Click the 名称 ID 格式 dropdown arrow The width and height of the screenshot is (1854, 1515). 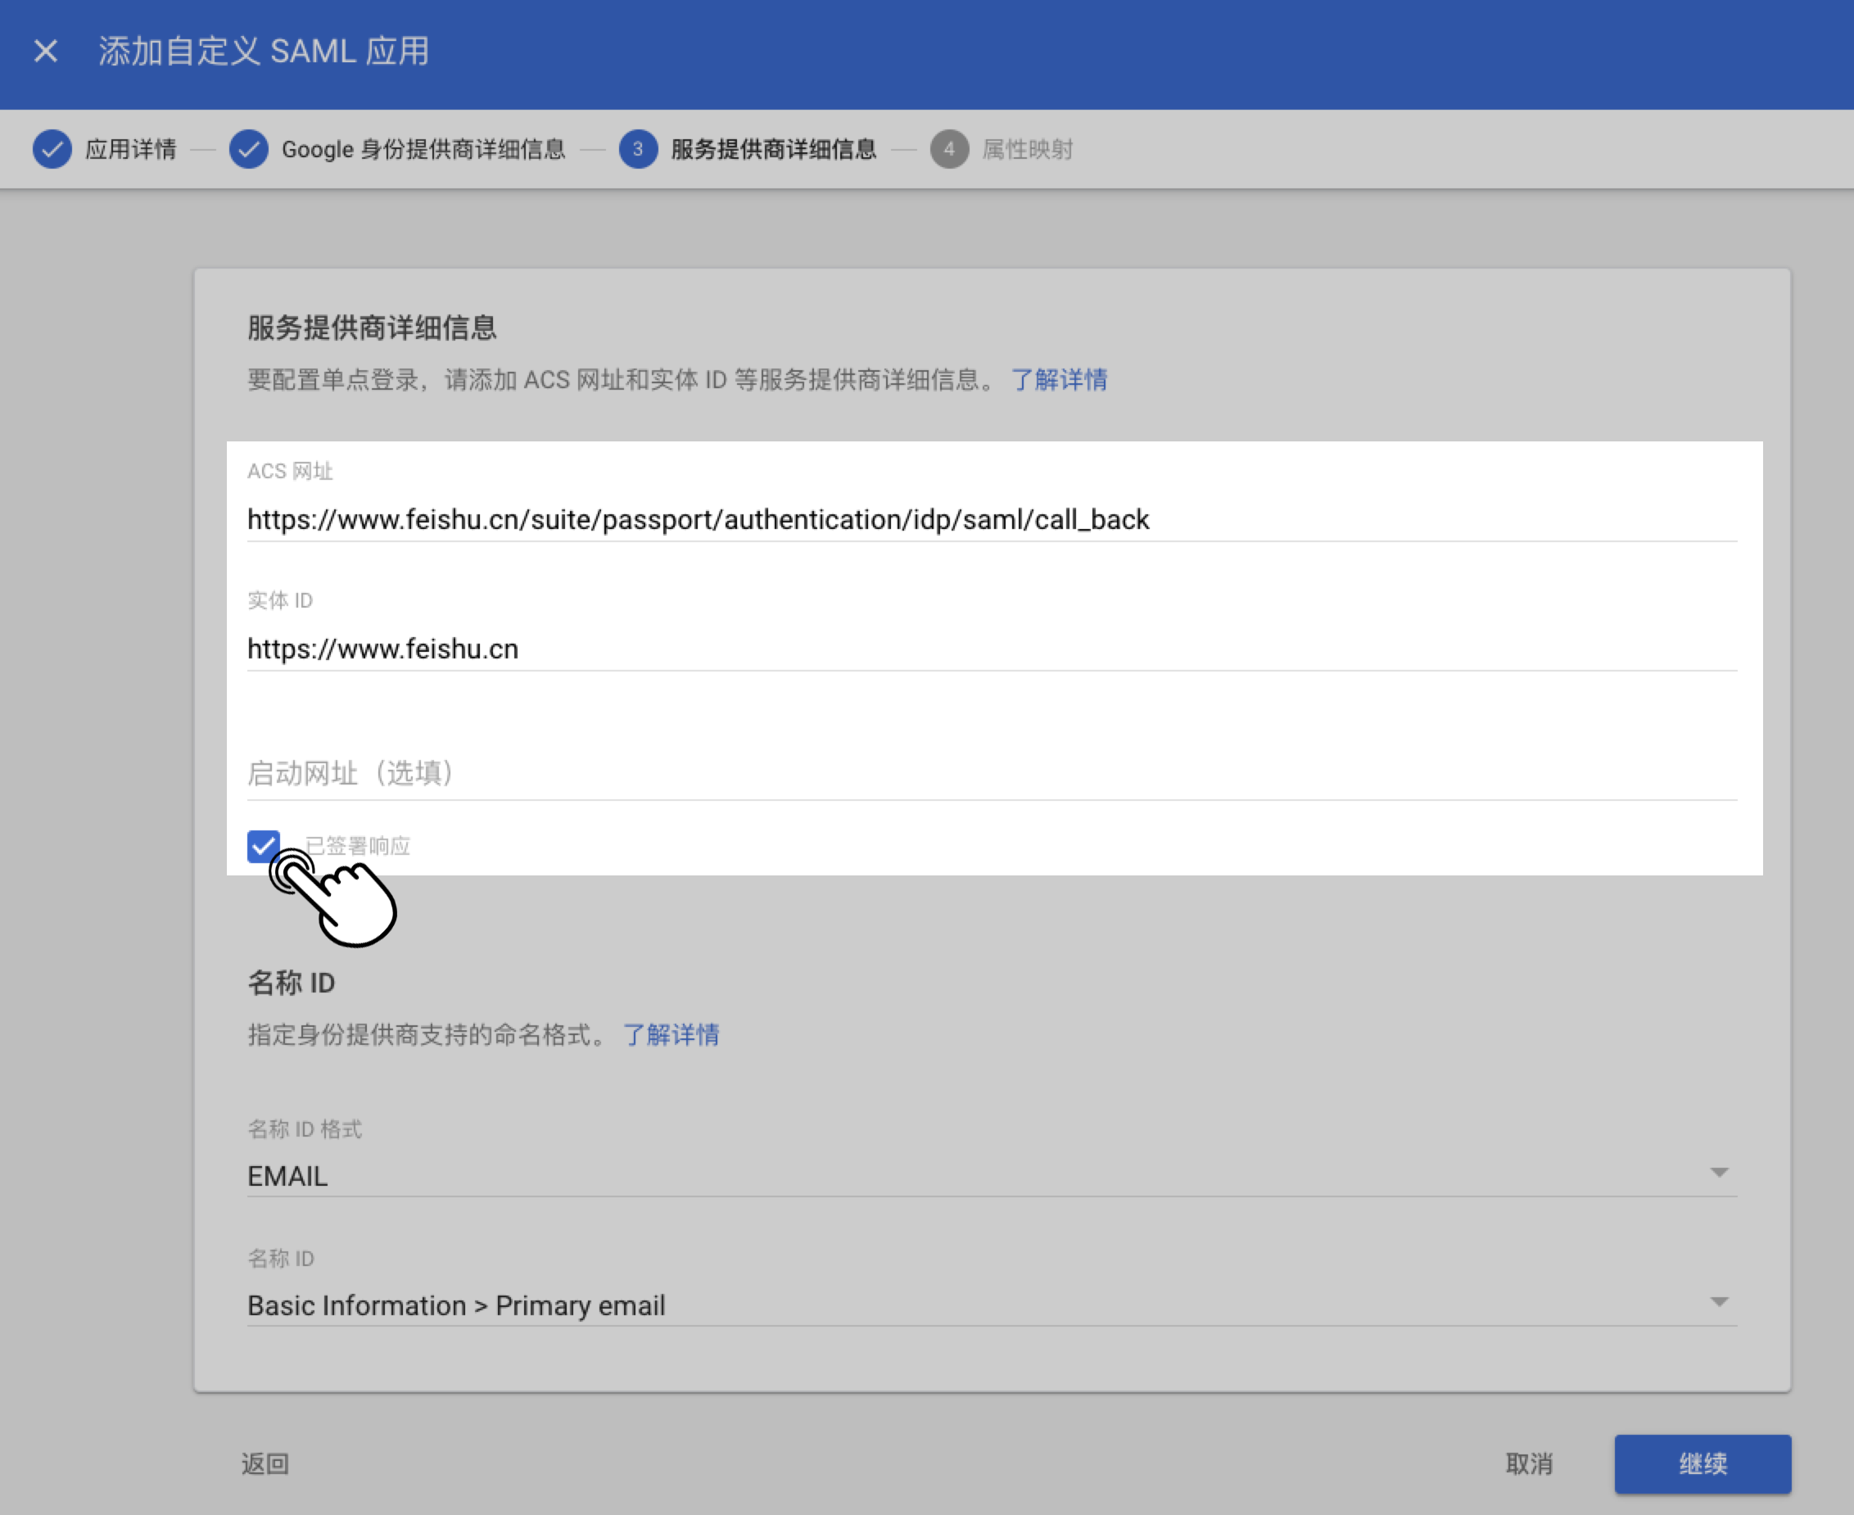click(1719, 1172)
